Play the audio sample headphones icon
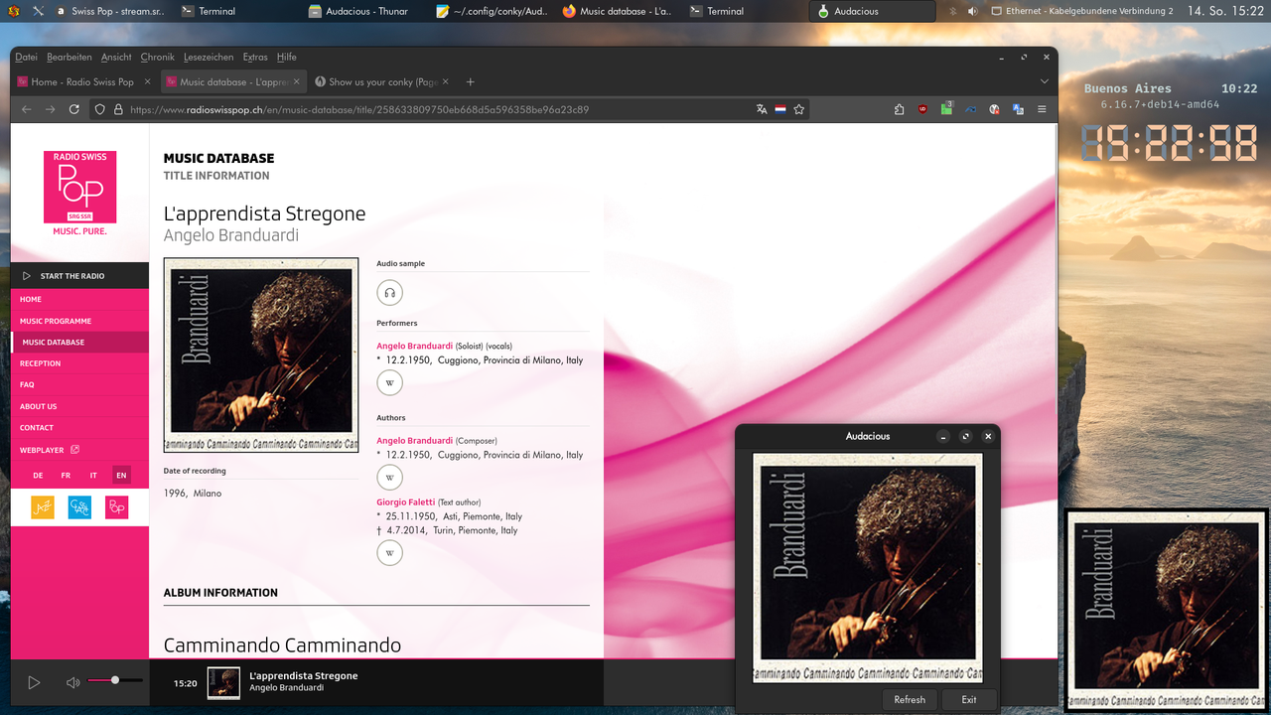1271x715 pixels. tap(389, 292)
